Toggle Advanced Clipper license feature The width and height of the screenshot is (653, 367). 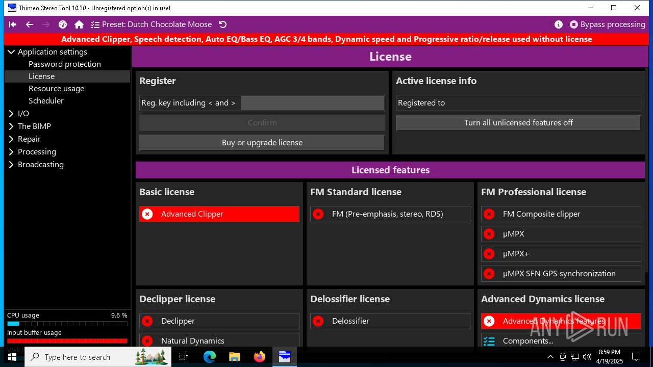tap(219, 214)
